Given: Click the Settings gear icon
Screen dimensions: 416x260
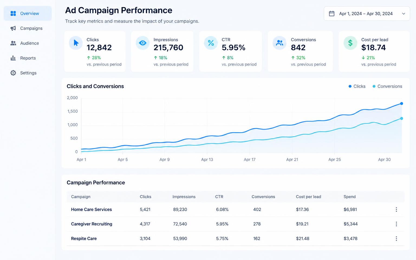Looking at the screenshot, I should point(13,73).
